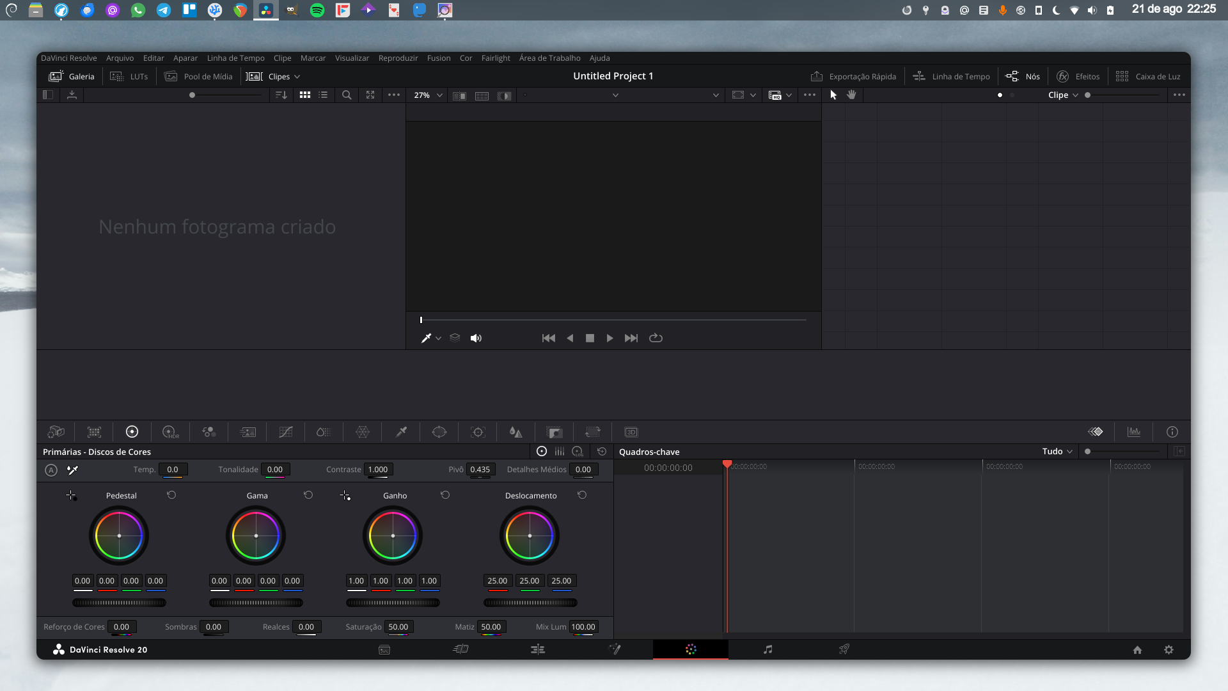Open the Tudo dropdown in Quadros-chave panel
Viewport: 1228px width, 691px height.
pyautogui.click(x=1055, y=451)
